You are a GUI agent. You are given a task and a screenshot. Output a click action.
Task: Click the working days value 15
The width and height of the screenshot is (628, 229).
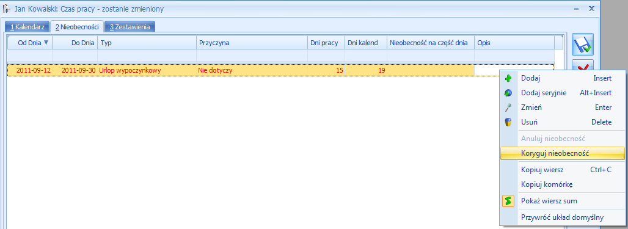click(x=326, y=70)
